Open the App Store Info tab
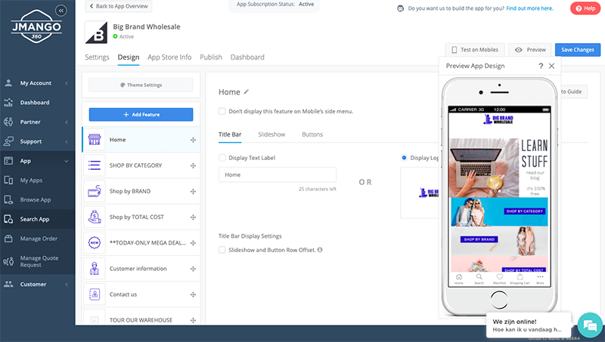The image size is (605, 342). [x=169, y=57]
